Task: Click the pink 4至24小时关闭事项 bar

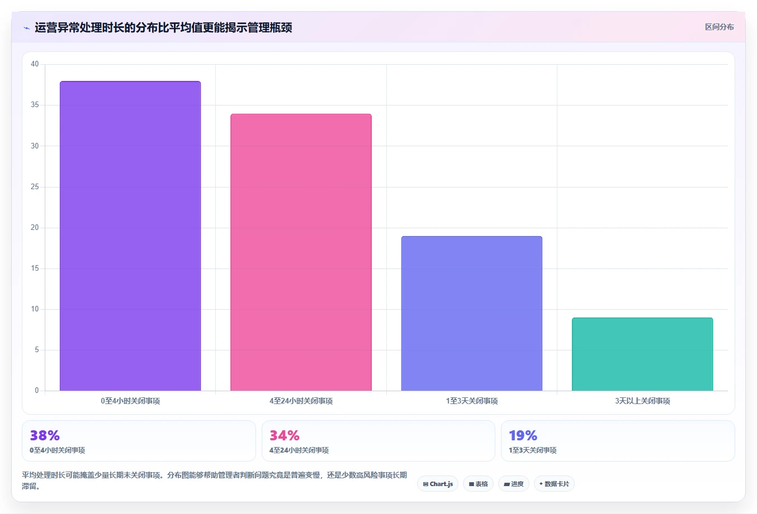Action: point(301,252)
